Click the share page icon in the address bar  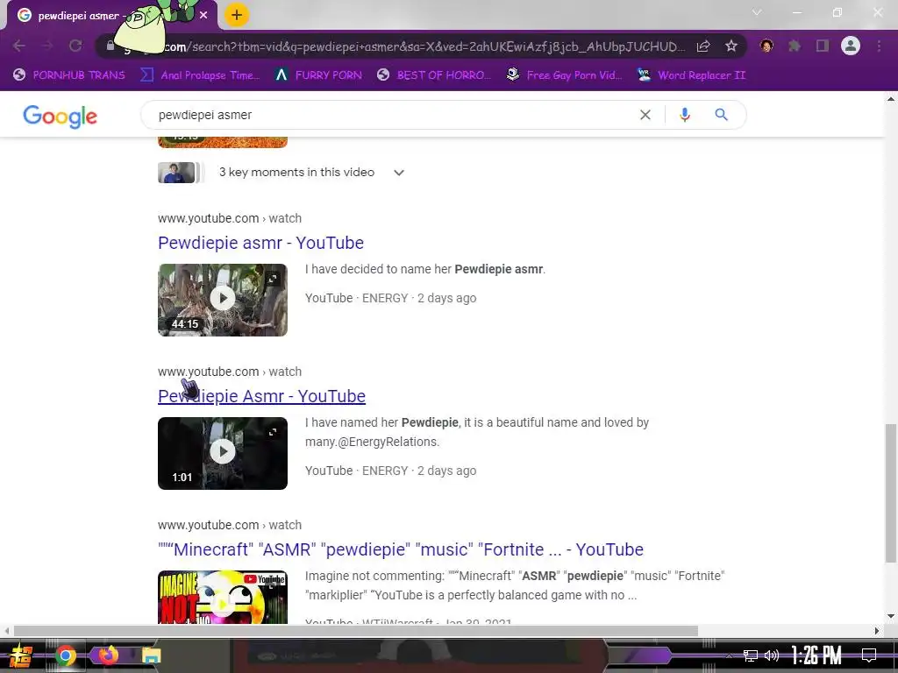703,46
